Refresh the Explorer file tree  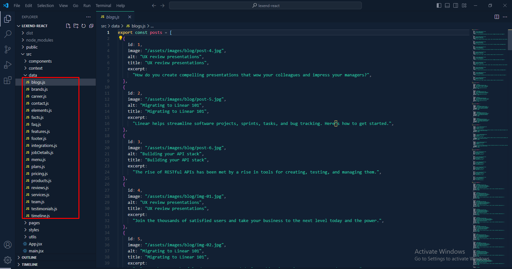click(x=84, y=26)
